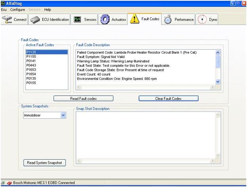Image resolution: width=247 pixels, height=187 pixels.
Task: Select fault code P1653
Action: pyautogui.click(x=47, y=70)
